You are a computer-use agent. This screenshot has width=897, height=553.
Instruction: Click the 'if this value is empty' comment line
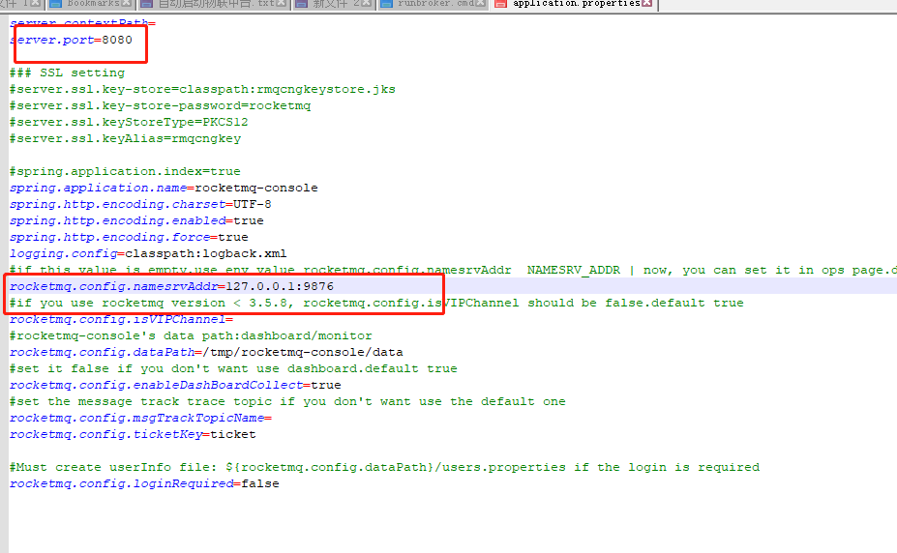point(453,271)
